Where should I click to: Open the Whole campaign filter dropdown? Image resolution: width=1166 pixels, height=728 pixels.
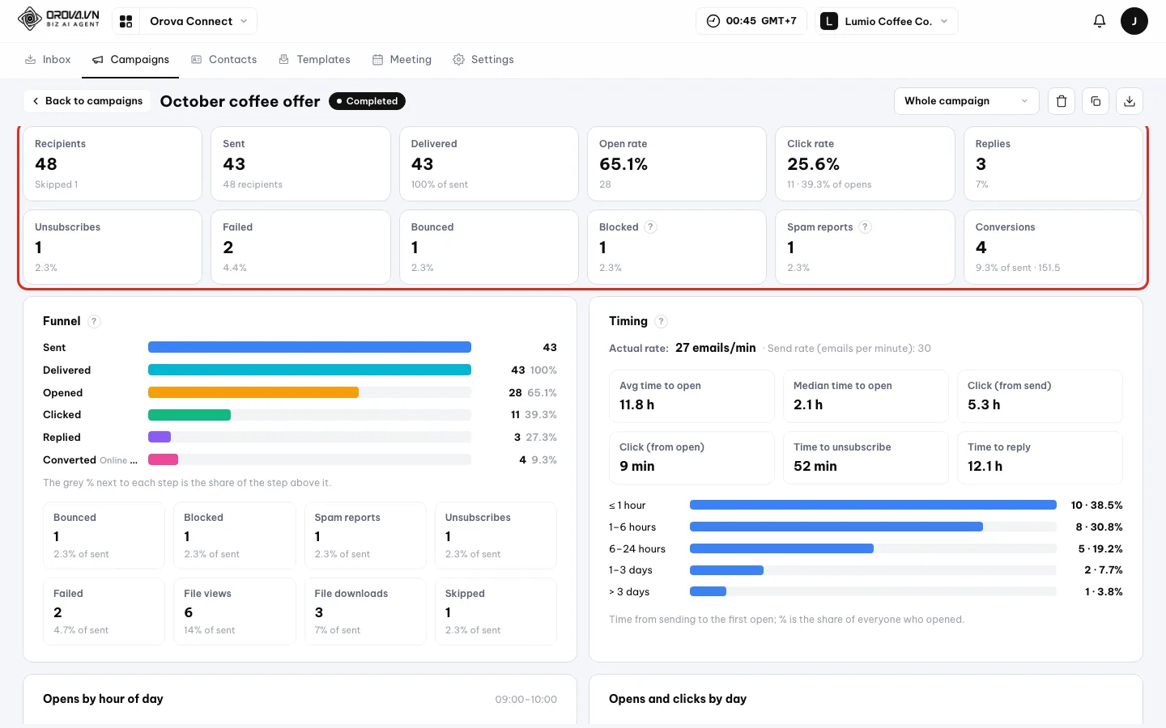(x=966, y=101)
